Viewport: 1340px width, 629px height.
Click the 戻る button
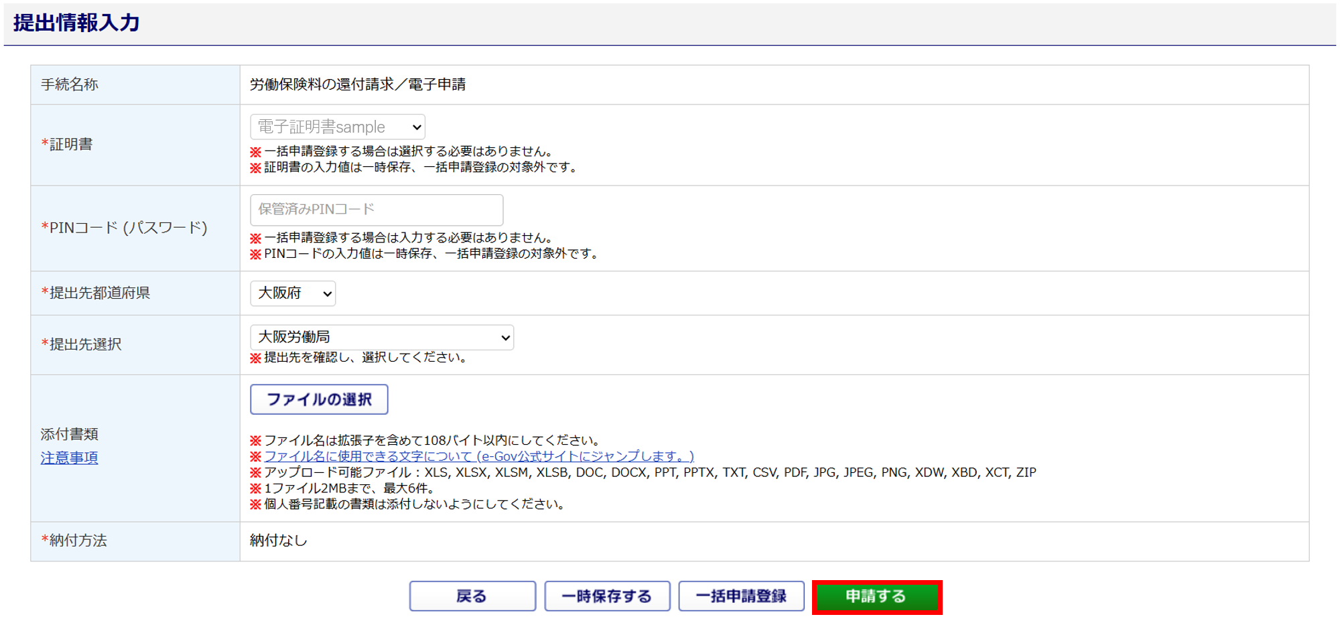(x=472, y=596)
